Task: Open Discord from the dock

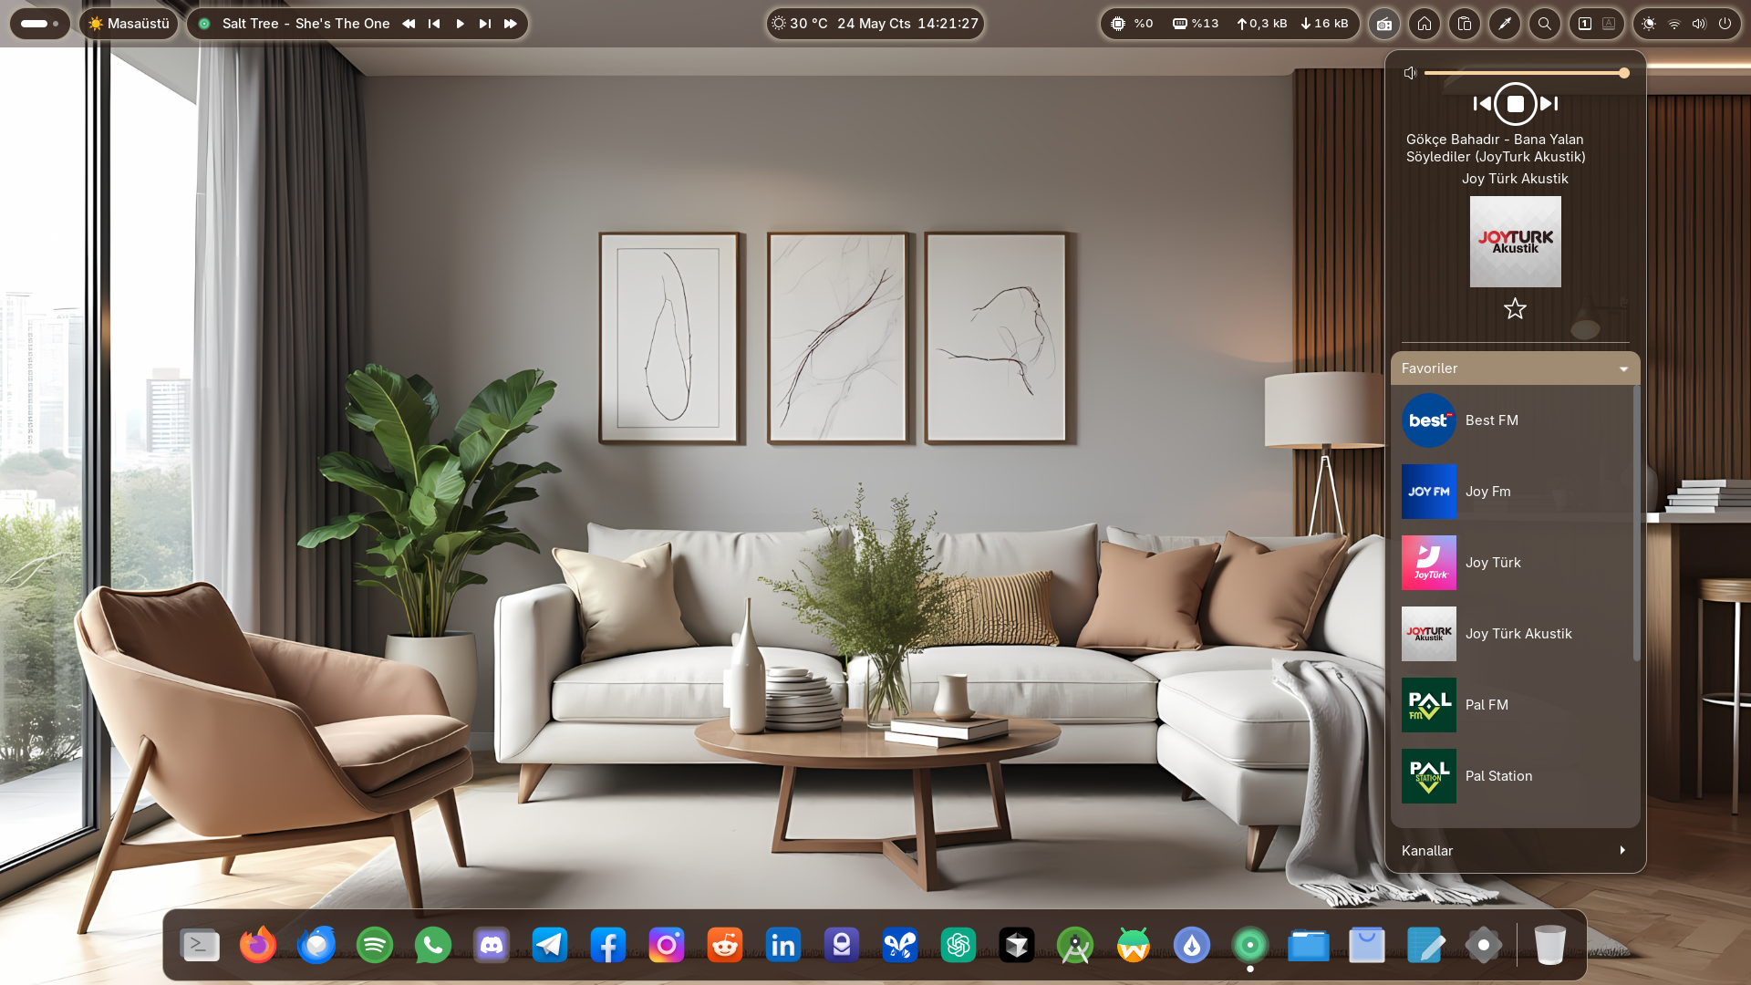Action: pyautogui.click(x=492, y=945)
